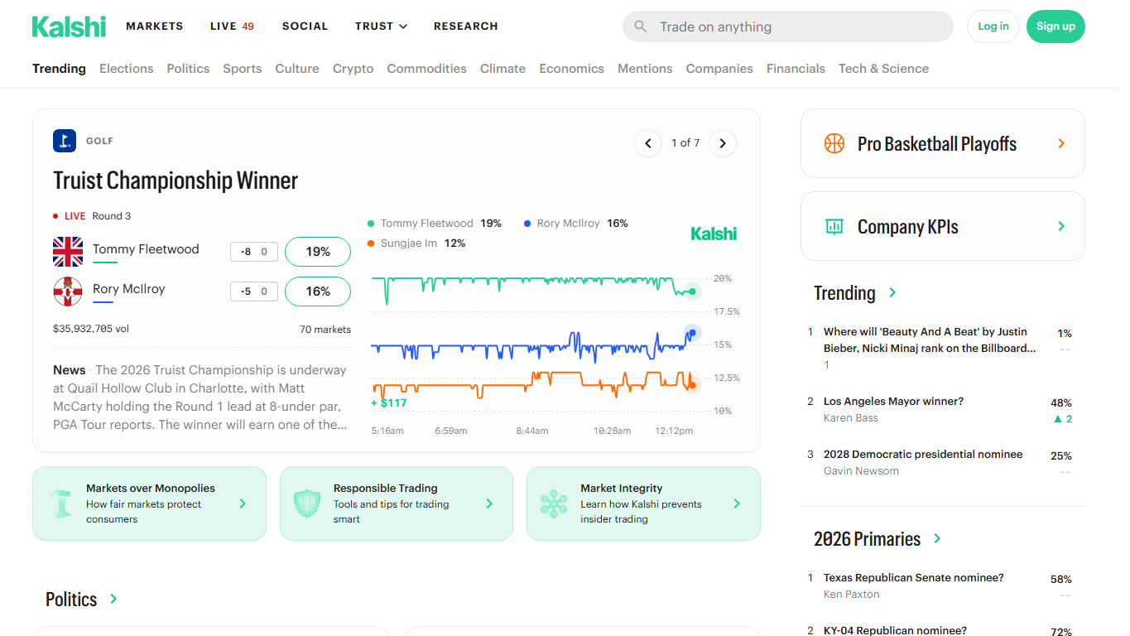Select the Trending tab
This screenshot has width=1130, height=636.
coord(59,69)
